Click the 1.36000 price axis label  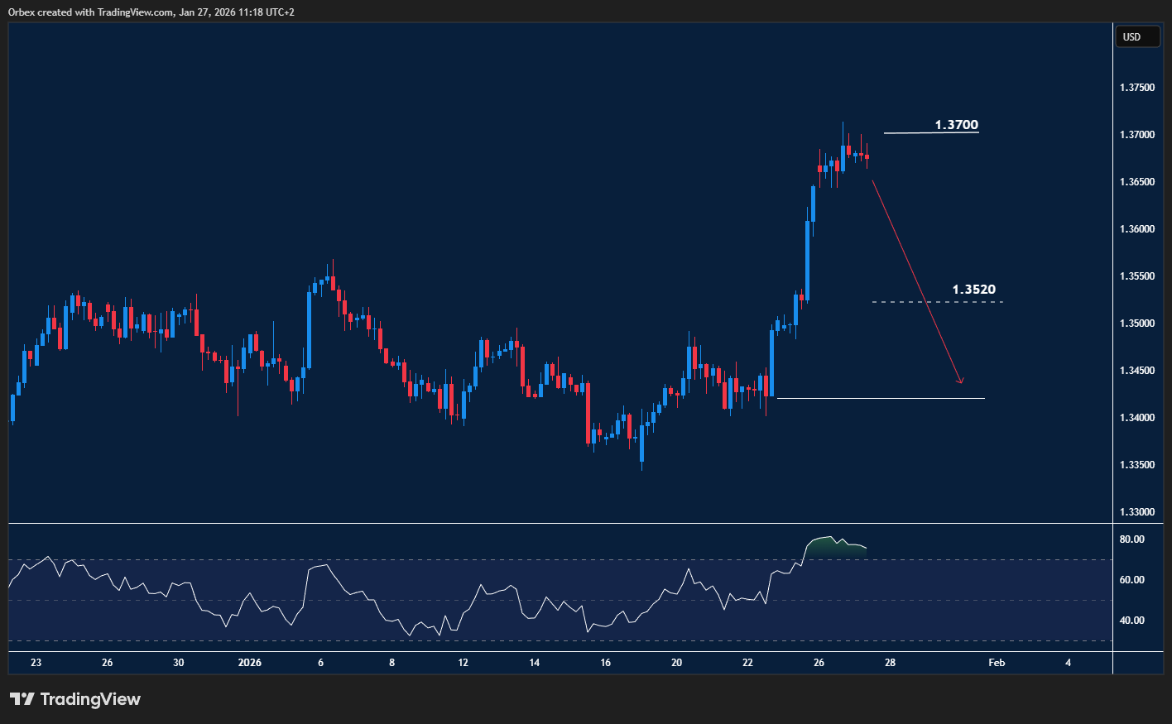pyautogui.click(x=1138, y=229)
